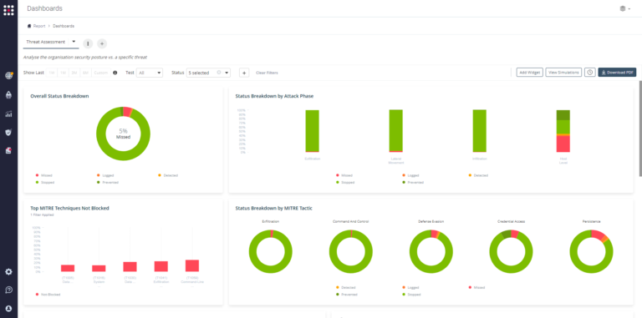Click the Download PDF button
The width and height of the screenshot is (642, 318).
pos(617,73)
